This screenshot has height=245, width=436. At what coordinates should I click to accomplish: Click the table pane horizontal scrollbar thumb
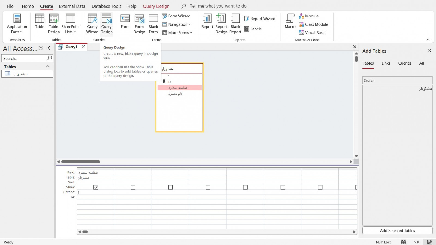(x=81, y=162)
